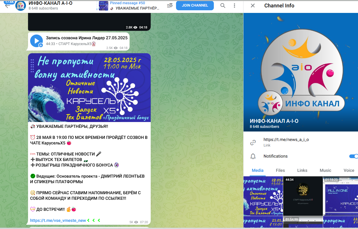Open the pinned messages list icon
The image size is (358, 229).
[x=170, y=6]
